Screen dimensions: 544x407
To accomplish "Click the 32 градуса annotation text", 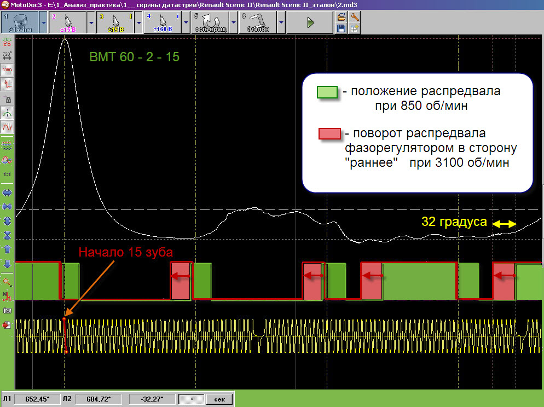I will (454, 222).
